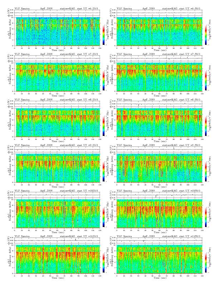Click the title text 'start UT =7:20:0'
The image size is (219, 284).
coord(87,54)
